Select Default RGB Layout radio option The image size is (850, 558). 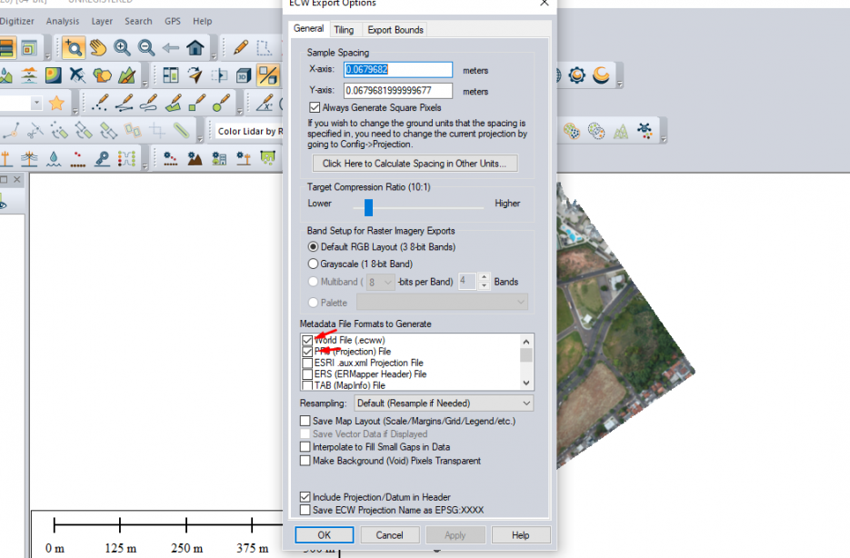(314, 247)
